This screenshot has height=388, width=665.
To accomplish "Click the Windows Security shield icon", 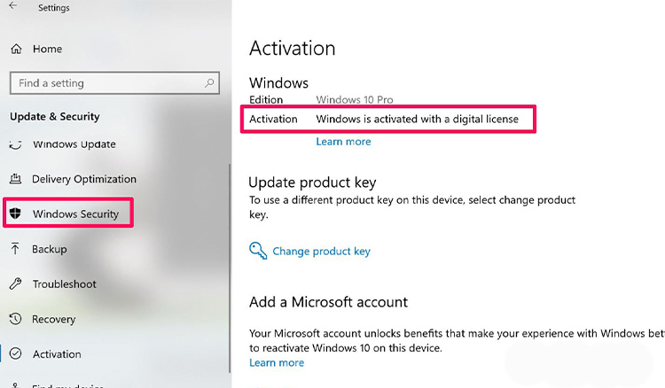I will [15, 213].
